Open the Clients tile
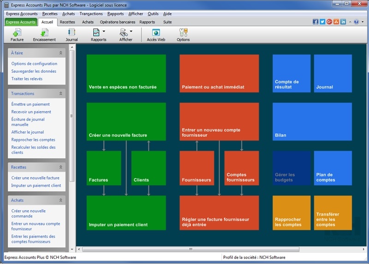Screen dimensions: 369x265 point(149,168)
